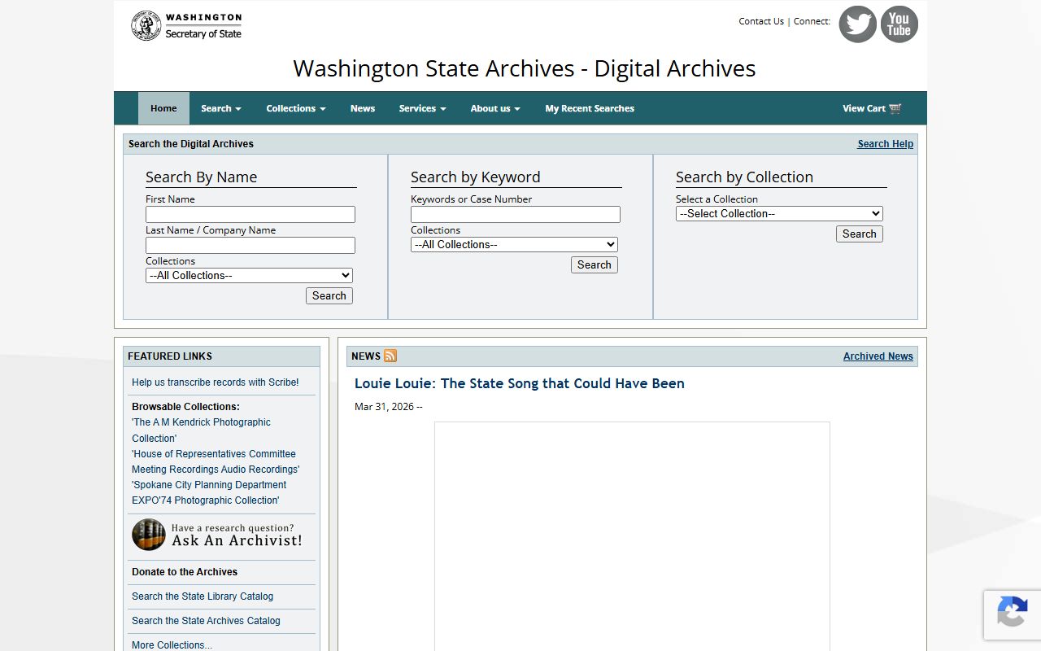Viewport: 1041px width, 651px height.
Task: Expand the Services menu
Action: pyautogui.click(x=423, y=108)
